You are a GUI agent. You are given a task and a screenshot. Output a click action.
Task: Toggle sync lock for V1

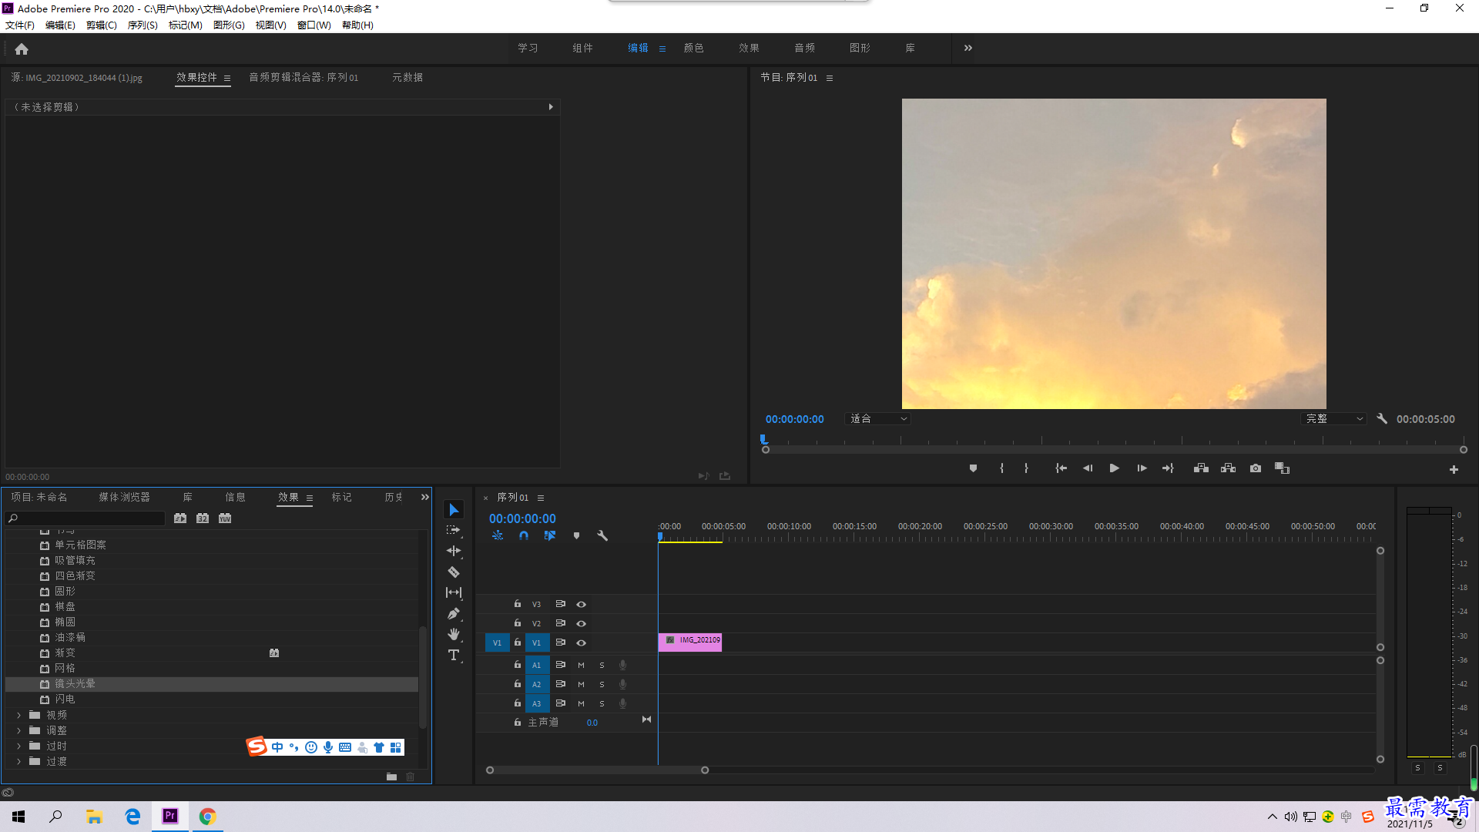[561, 642]
